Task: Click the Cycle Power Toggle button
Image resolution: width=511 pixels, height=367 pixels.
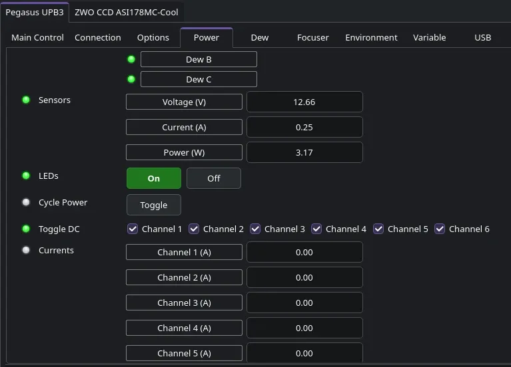Action: coord(154,205)
